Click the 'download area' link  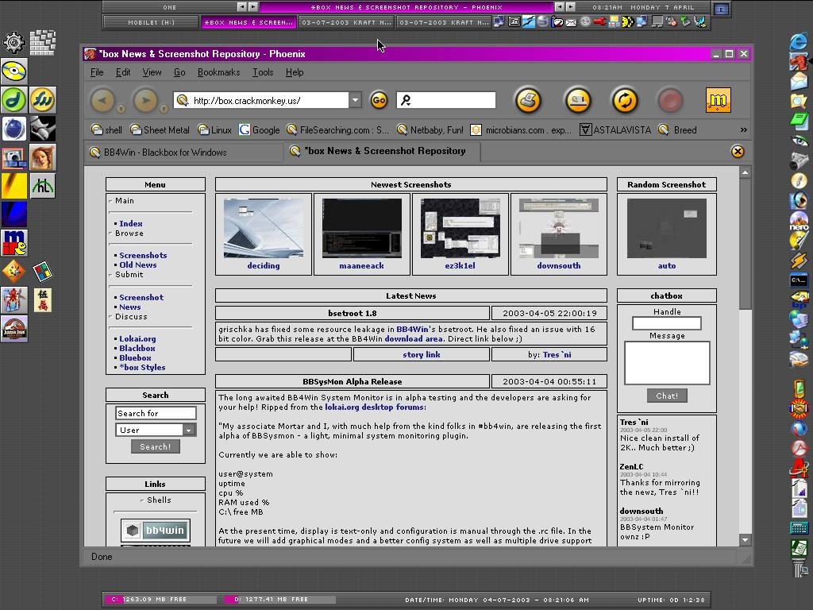click(413, 338)
